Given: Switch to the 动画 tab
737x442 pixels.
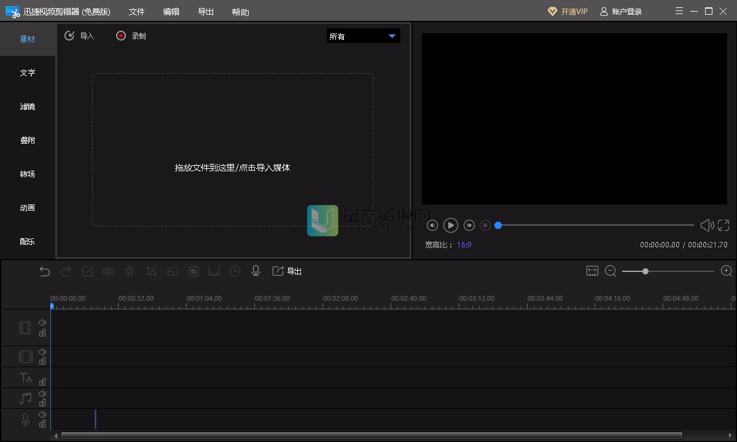Looking at the screenshot, I should pos(28,208).
